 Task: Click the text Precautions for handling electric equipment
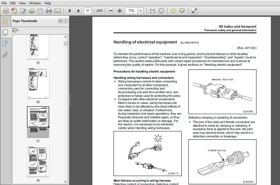point(144,71)
